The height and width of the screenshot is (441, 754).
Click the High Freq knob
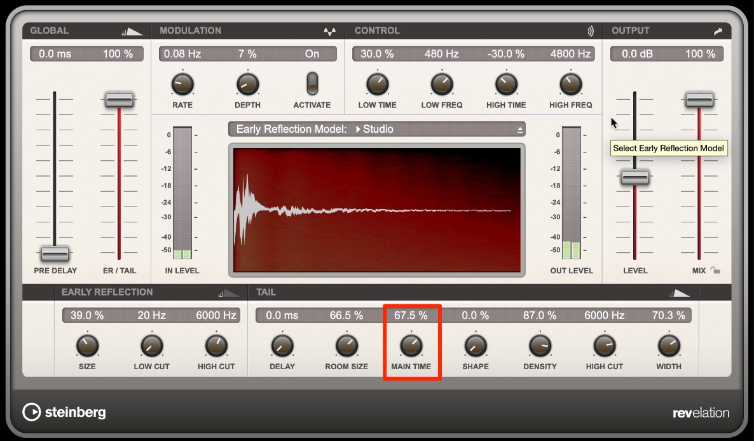tap(571, 84)
